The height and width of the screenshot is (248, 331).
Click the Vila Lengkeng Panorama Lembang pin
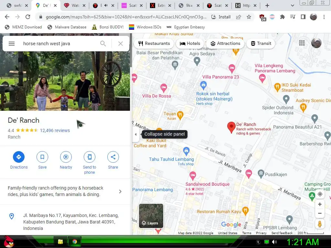pyautogui.click(x=262, y=78)
